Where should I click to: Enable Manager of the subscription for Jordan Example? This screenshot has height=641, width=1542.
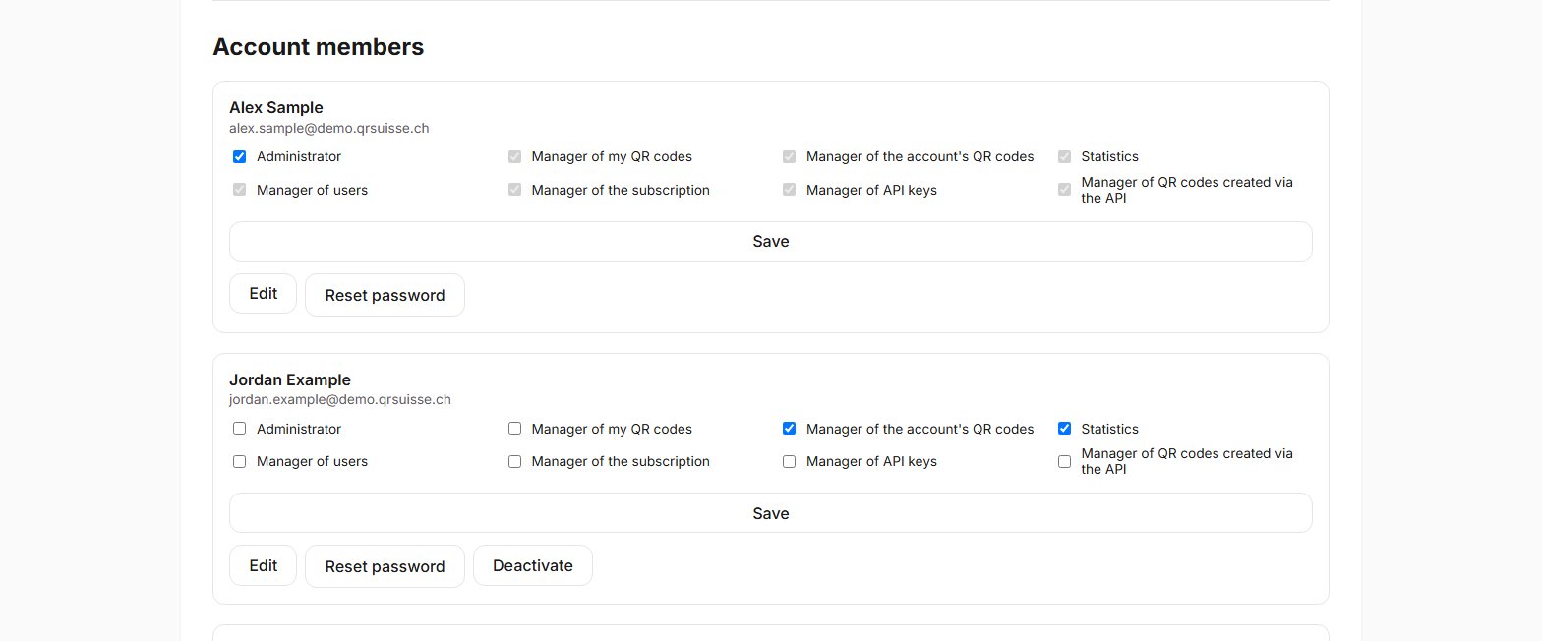(514, 461)
